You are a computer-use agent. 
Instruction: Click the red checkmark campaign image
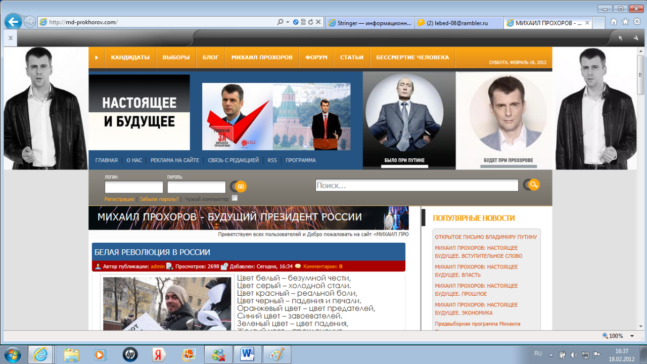(238, 117)
